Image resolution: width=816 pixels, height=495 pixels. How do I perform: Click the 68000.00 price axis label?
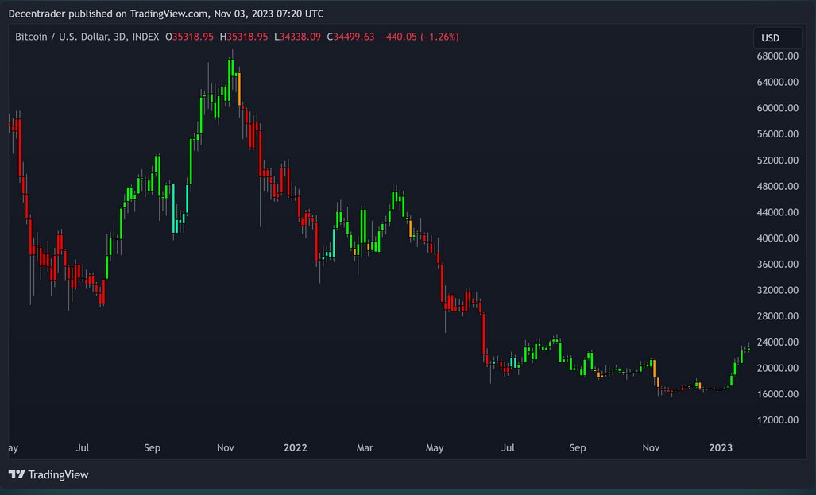pos(778,56)
